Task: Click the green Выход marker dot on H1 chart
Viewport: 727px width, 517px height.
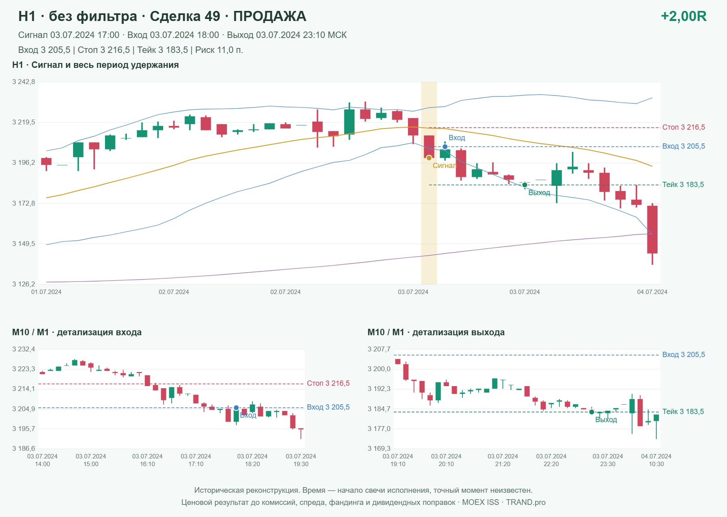Action: click(x=525, y=185)
